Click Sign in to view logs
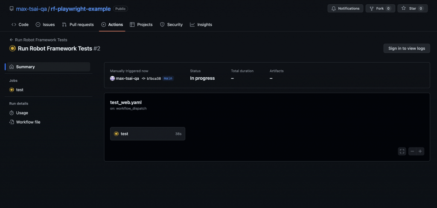Screen dimensions: 437x208 point(407,48)
